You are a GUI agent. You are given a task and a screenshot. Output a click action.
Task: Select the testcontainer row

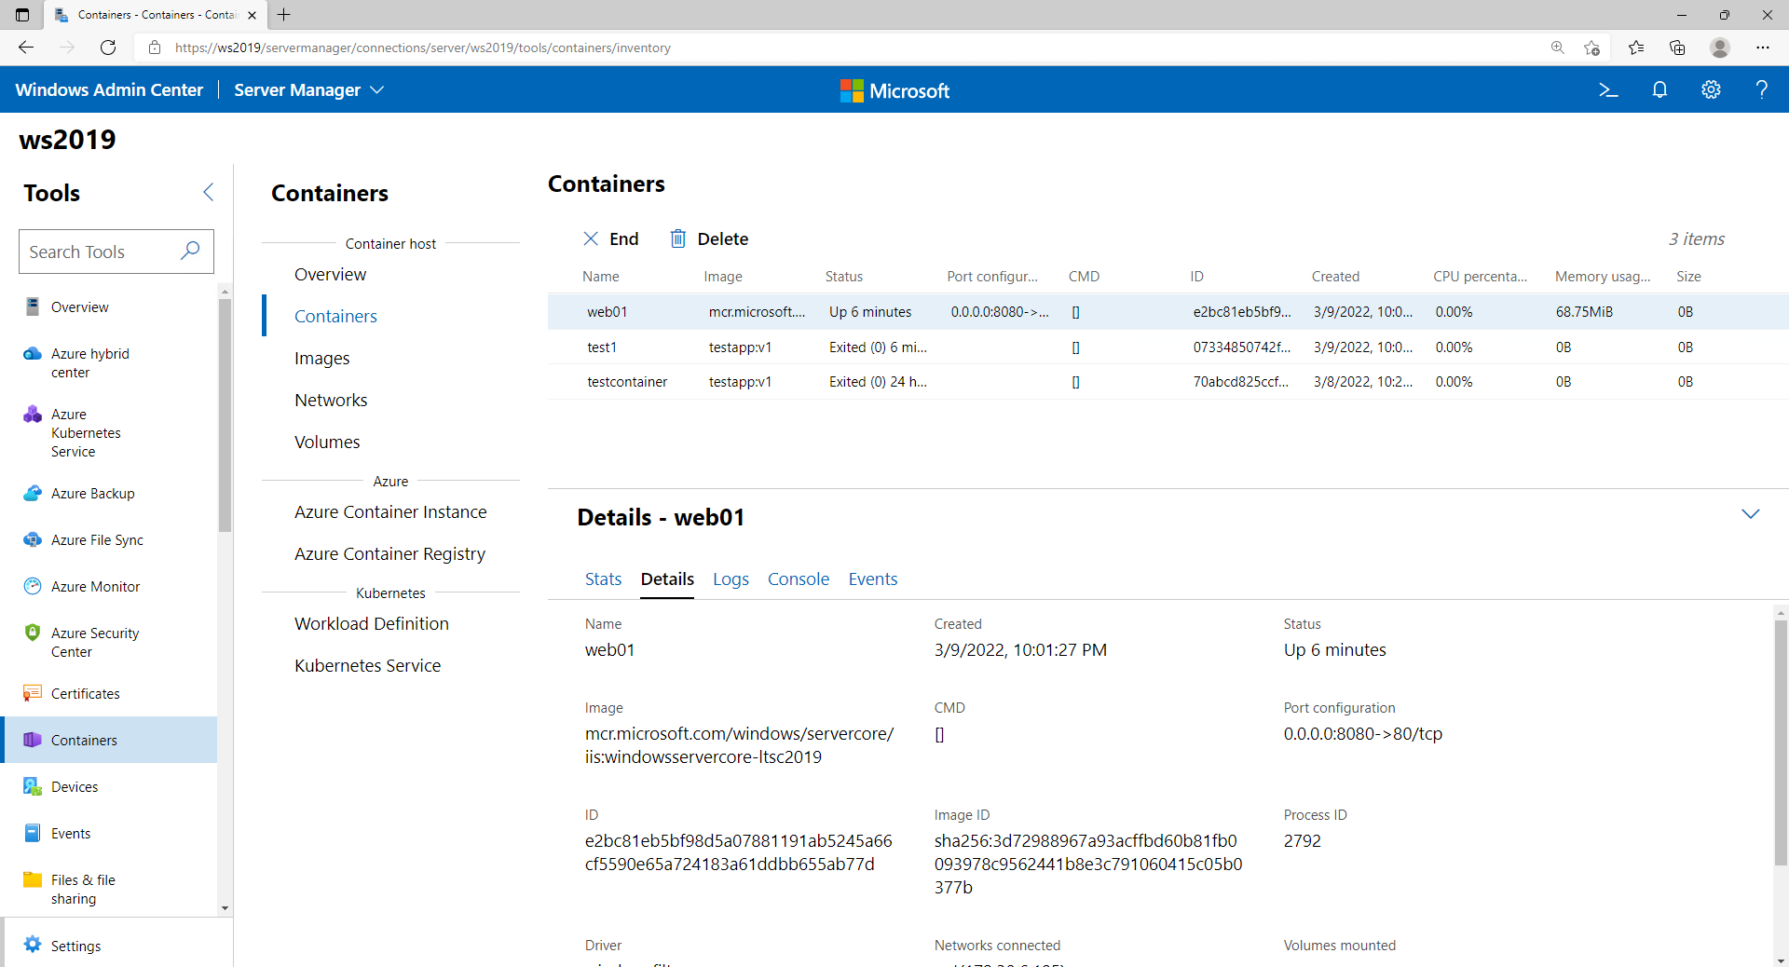click(627, 381)
